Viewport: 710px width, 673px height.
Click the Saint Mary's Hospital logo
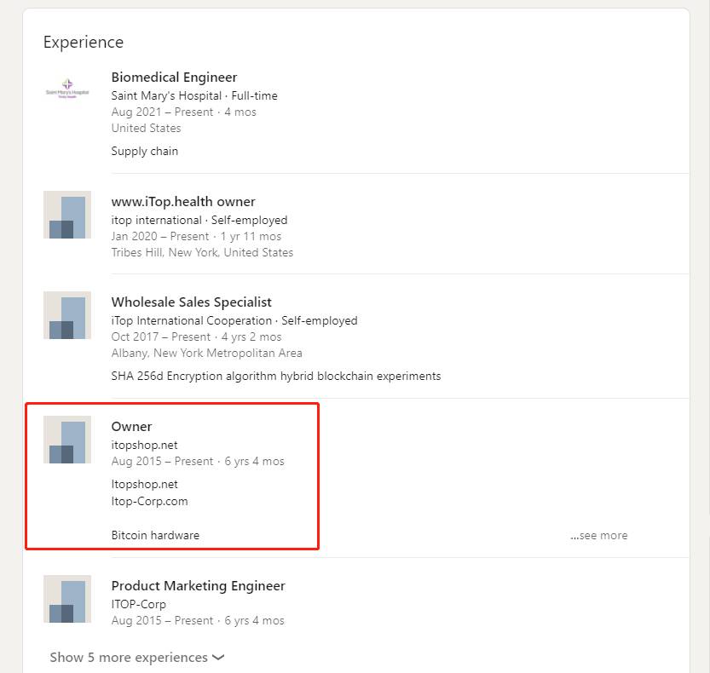pyautogui.click(x=66, y=91)
